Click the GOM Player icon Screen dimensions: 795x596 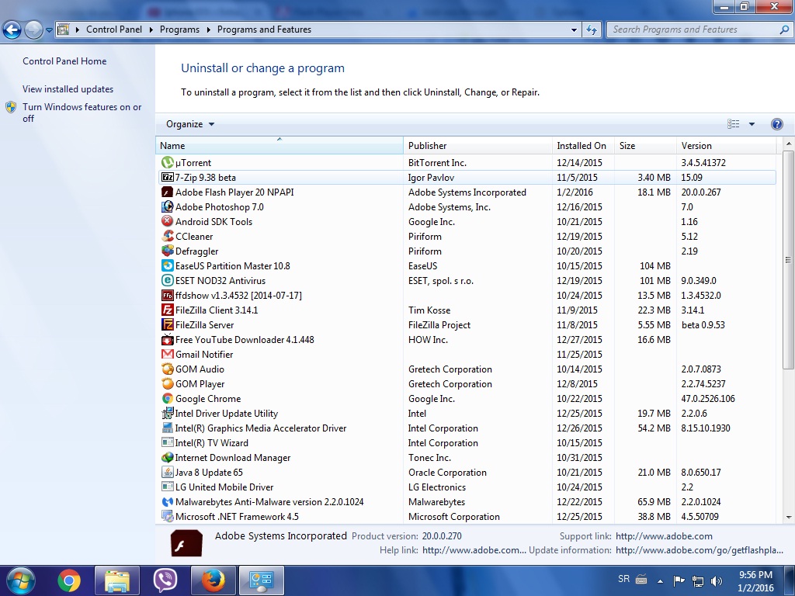pyautogui.click(x=168, y=383)
